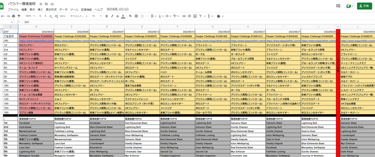Image resolution: width=375 pixels, height=157 pixels.
Task: Expand the font family dropdown
Action: click(x=78, y=16)
